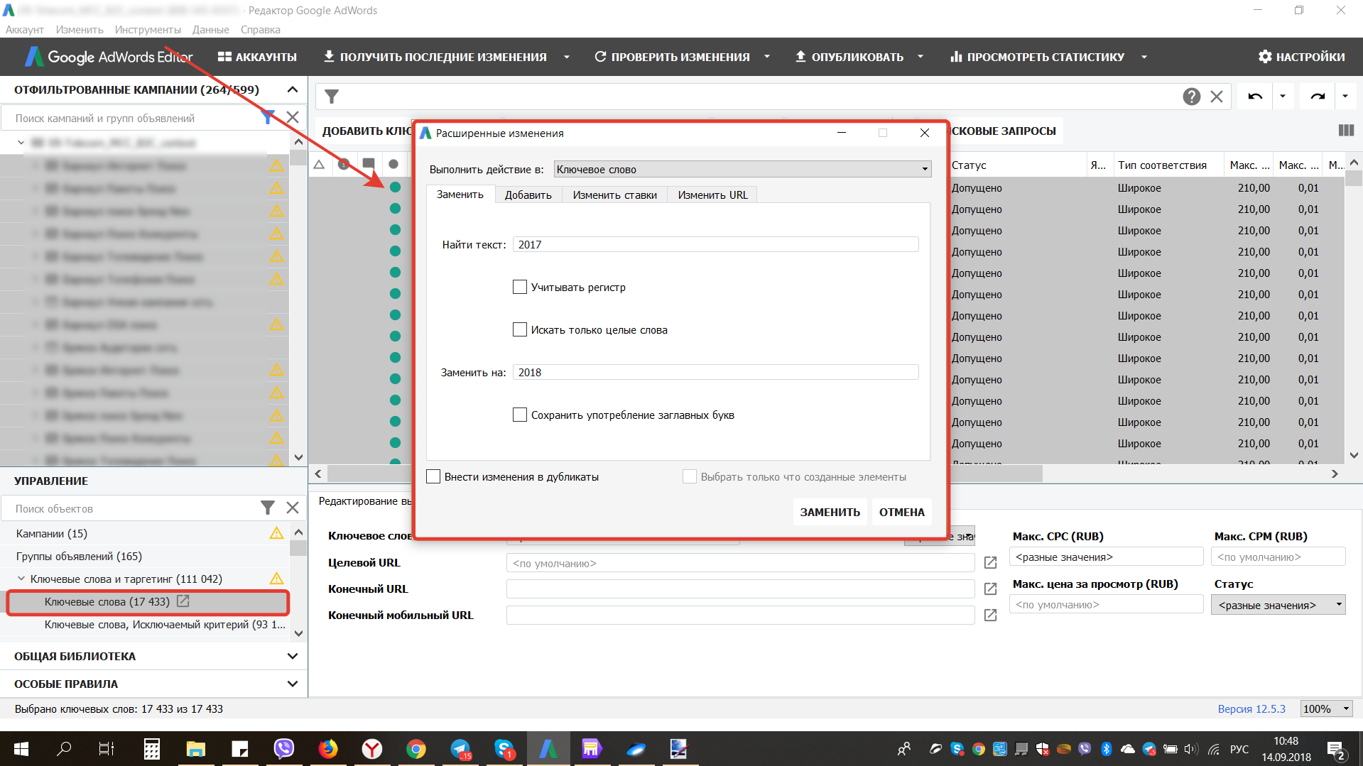Click the redo arrow icon
This screenshot has width=1363, height=766.
click(x=1318, y=97)
